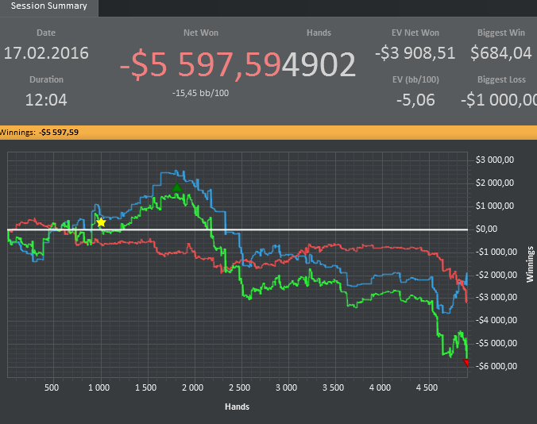The image size is (537, 424).
Task: Click the $684,04 biggest win value
Action: [501, 53]
